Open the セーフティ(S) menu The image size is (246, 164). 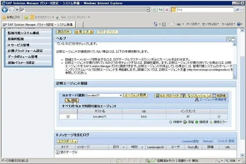210,24
